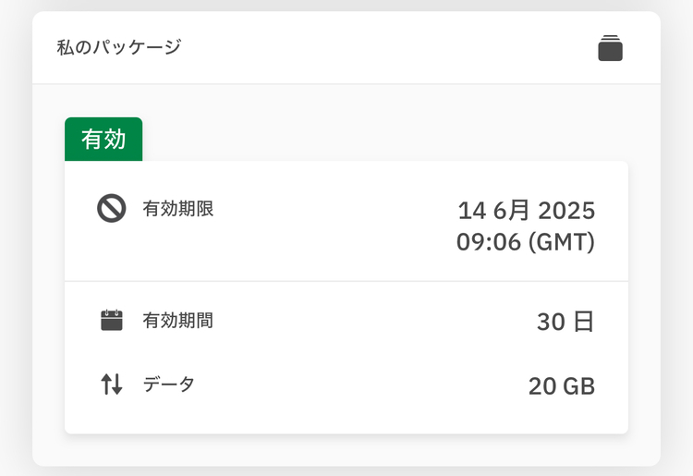Click the up-down arrows data icon
The width and height of the screenshot is (693, 476).
[x=112, y=384]
